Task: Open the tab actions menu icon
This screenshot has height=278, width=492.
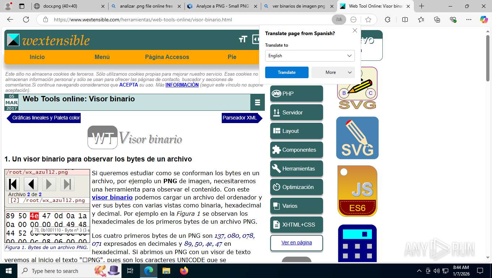Action: click(22, 6)
